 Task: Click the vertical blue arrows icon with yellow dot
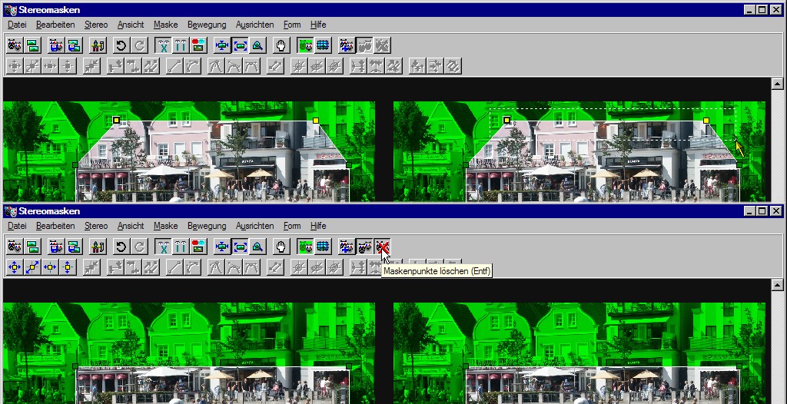tap(68, 267)
